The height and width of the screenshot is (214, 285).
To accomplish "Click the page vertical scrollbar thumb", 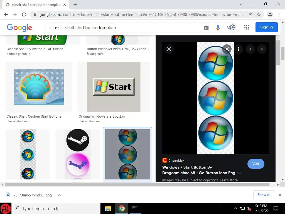I will [282, 53].
